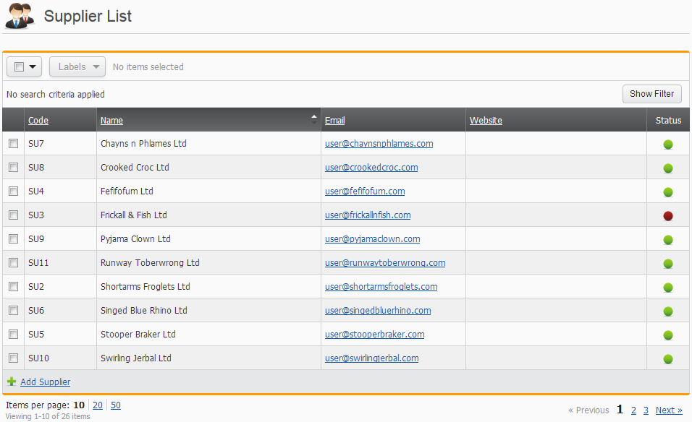
Task: Open email user@stooperbraker.com
Action: pos(375,334)
